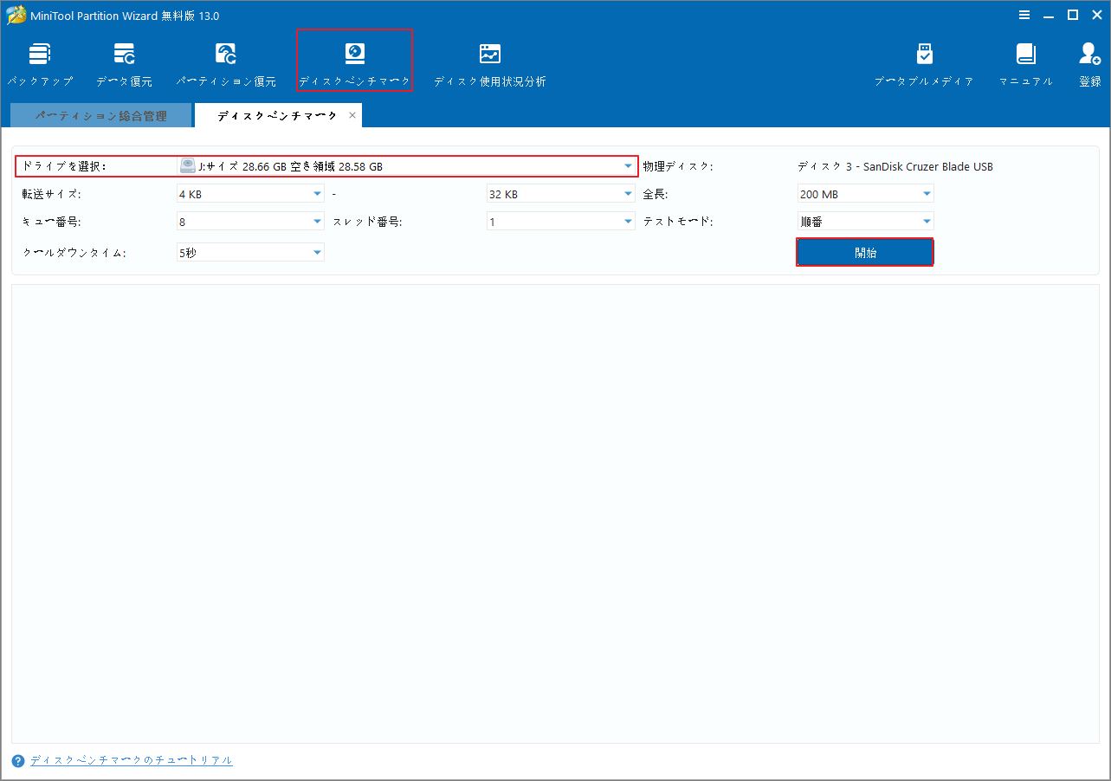Open ディスク使用状況分析 (Space Analyzer)
Viewport: 1111px width, 781px height.
point(489,61)
